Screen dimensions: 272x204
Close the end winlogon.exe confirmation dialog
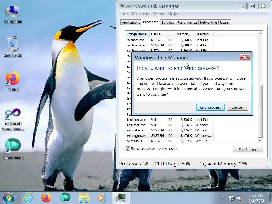point(245,57)
